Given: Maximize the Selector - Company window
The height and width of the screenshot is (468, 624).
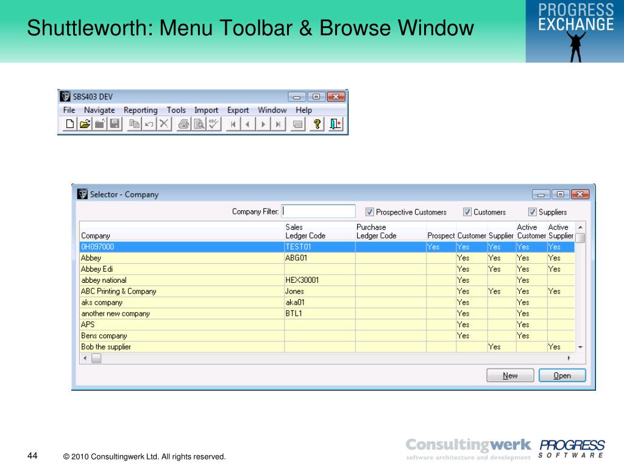Looking at the screenshot, I should click(x=561, y=194).
